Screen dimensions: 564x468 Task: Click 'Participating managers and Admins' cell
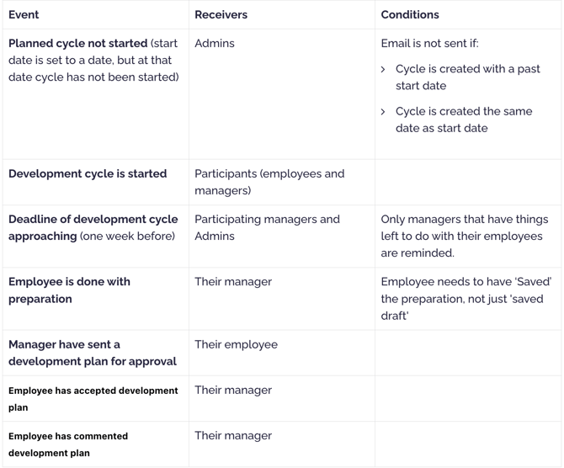(x=267, y=228)
